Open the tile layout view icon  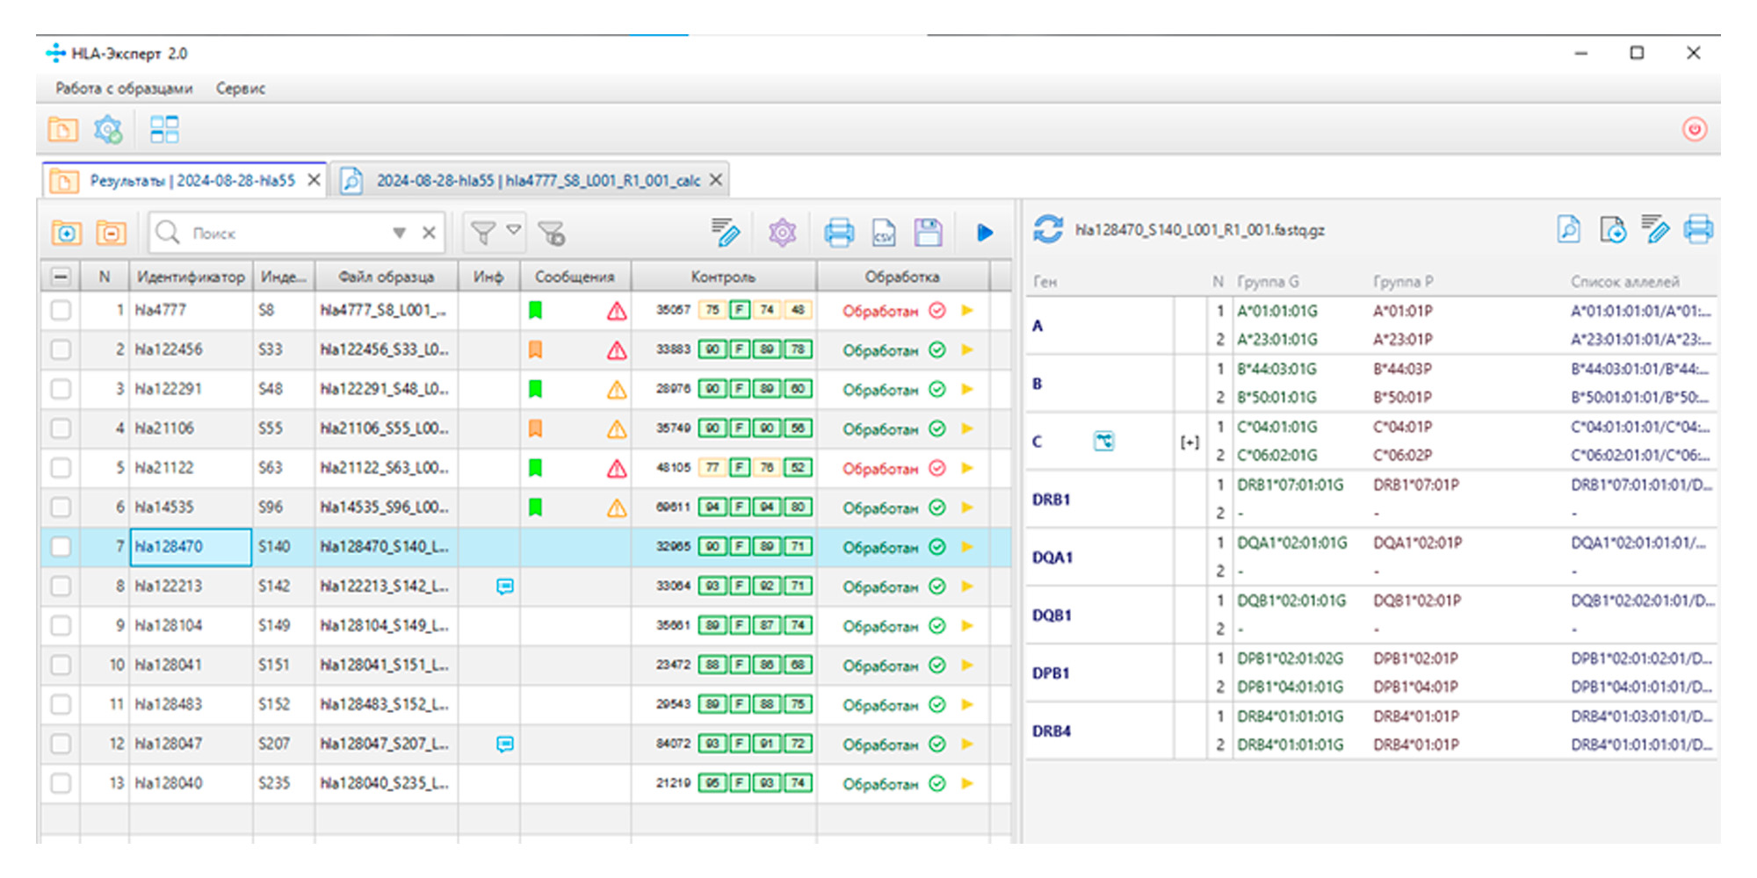click(164, 130)
